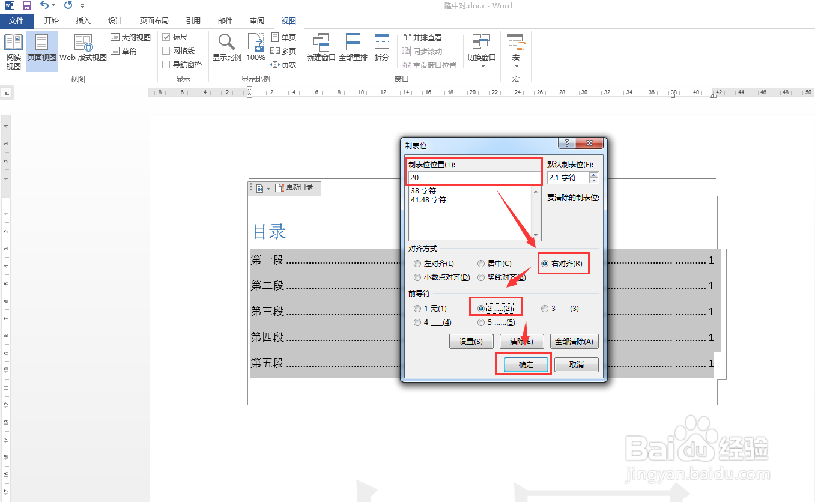Viewport: 815px width, 502px height.
Task: Increase the 默认制表位 value with the spinner up arrow
Action: [x=594, y=175]
